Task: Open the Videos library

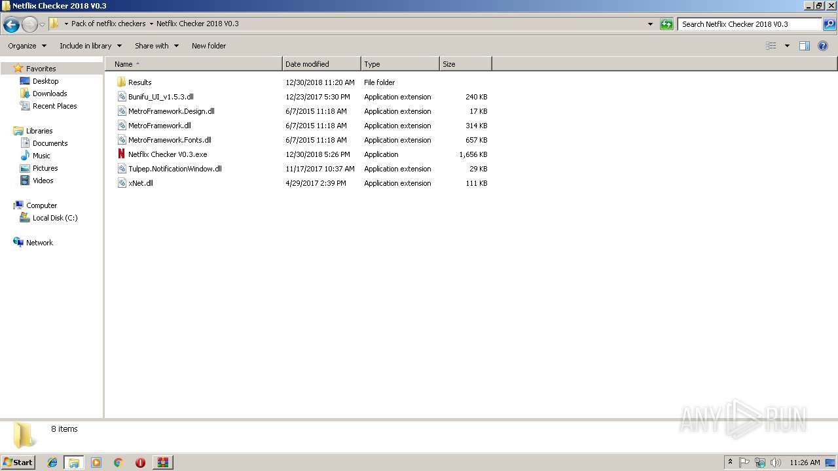Action: (x=43, y=181)
